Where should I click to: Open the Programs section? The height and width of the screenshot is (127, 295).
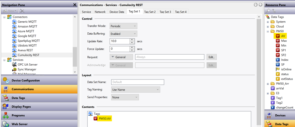[x=39, y=115]
